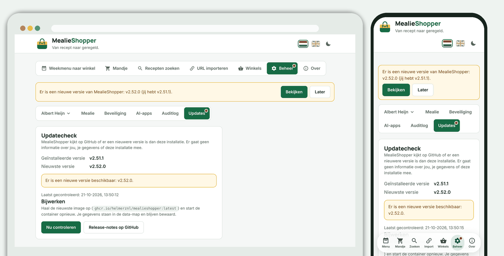Open Winkels in desktop nav
Screen dimensions: 504x256
pyautogui.click(x=250, y=68)
